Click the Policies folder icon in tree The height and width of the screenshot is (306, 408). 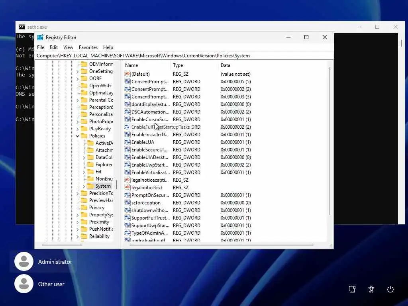84,135
